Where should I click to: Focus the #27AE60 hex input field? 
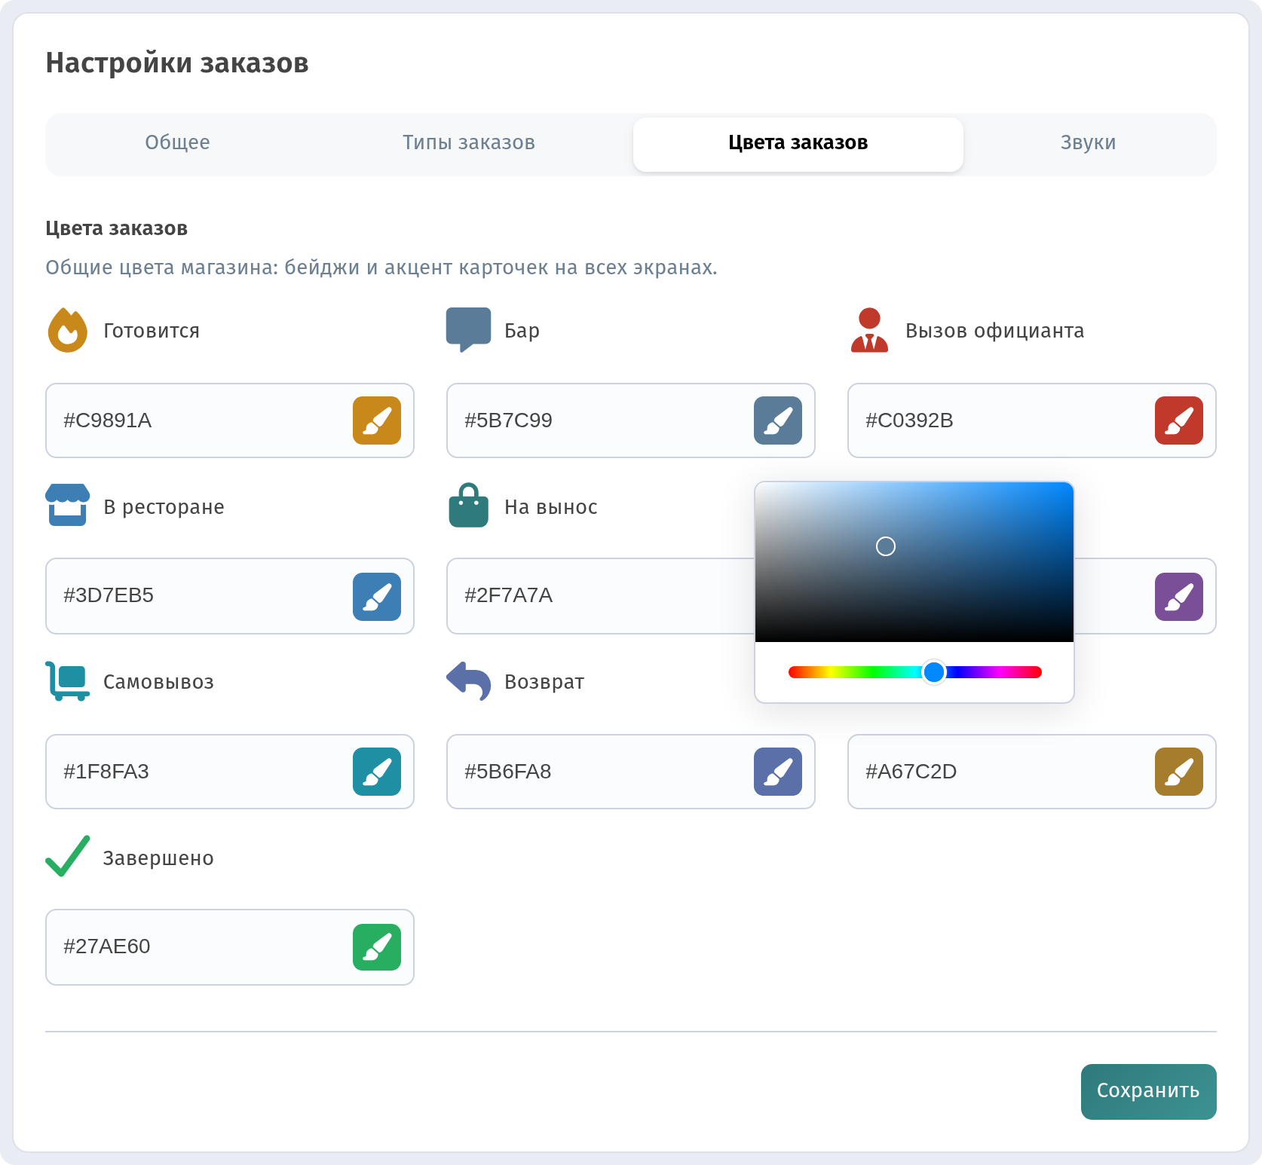pyautogui.click(x=230, y=947)
